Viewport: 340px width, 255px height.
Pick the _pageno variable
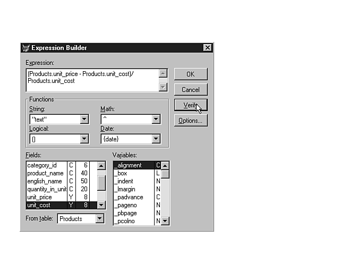click(133, 205)
